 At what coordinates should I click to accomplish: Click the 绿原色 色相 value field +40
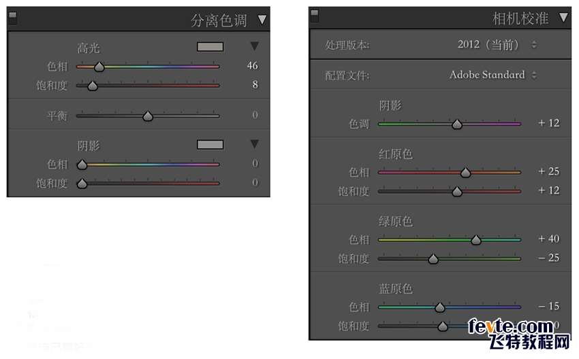[548, 239]
